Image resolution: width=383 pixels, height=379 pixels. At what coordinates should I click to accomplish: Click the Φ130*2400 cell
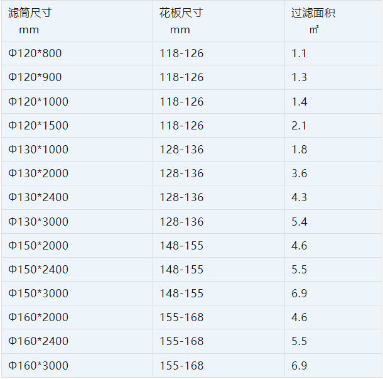tap(38, 197)
